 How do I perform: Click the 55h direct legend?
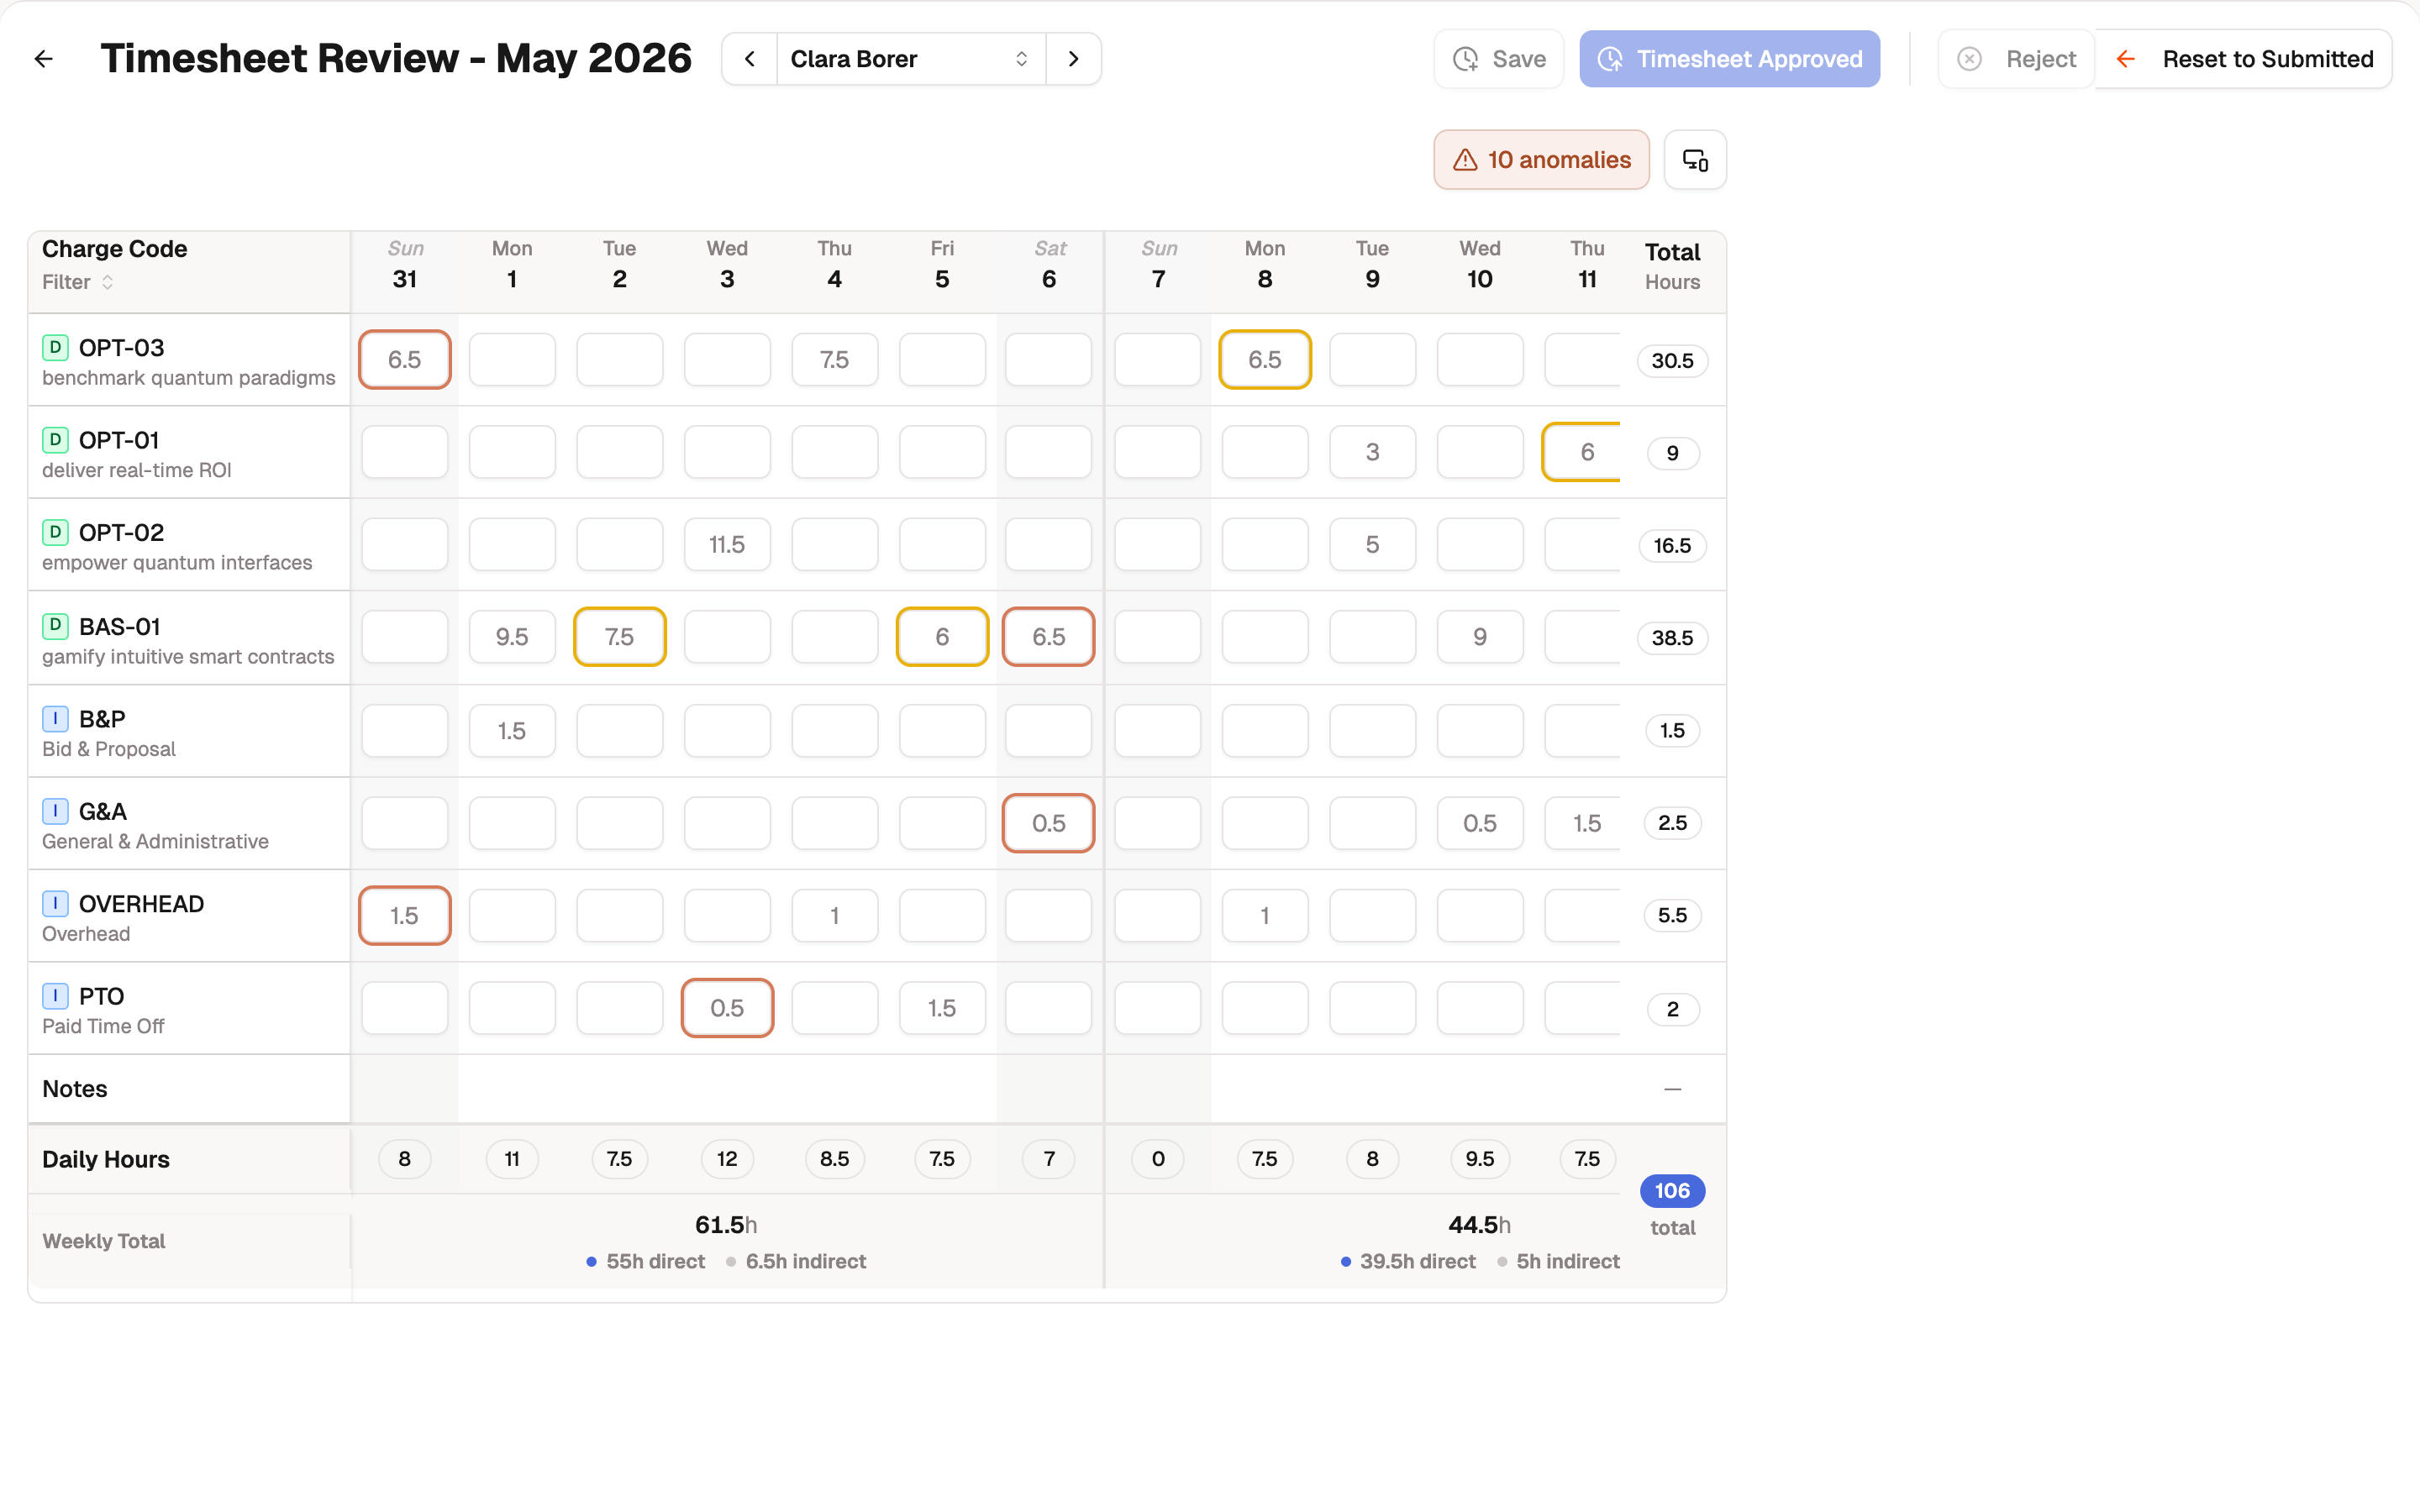[x=646, y=1262]
